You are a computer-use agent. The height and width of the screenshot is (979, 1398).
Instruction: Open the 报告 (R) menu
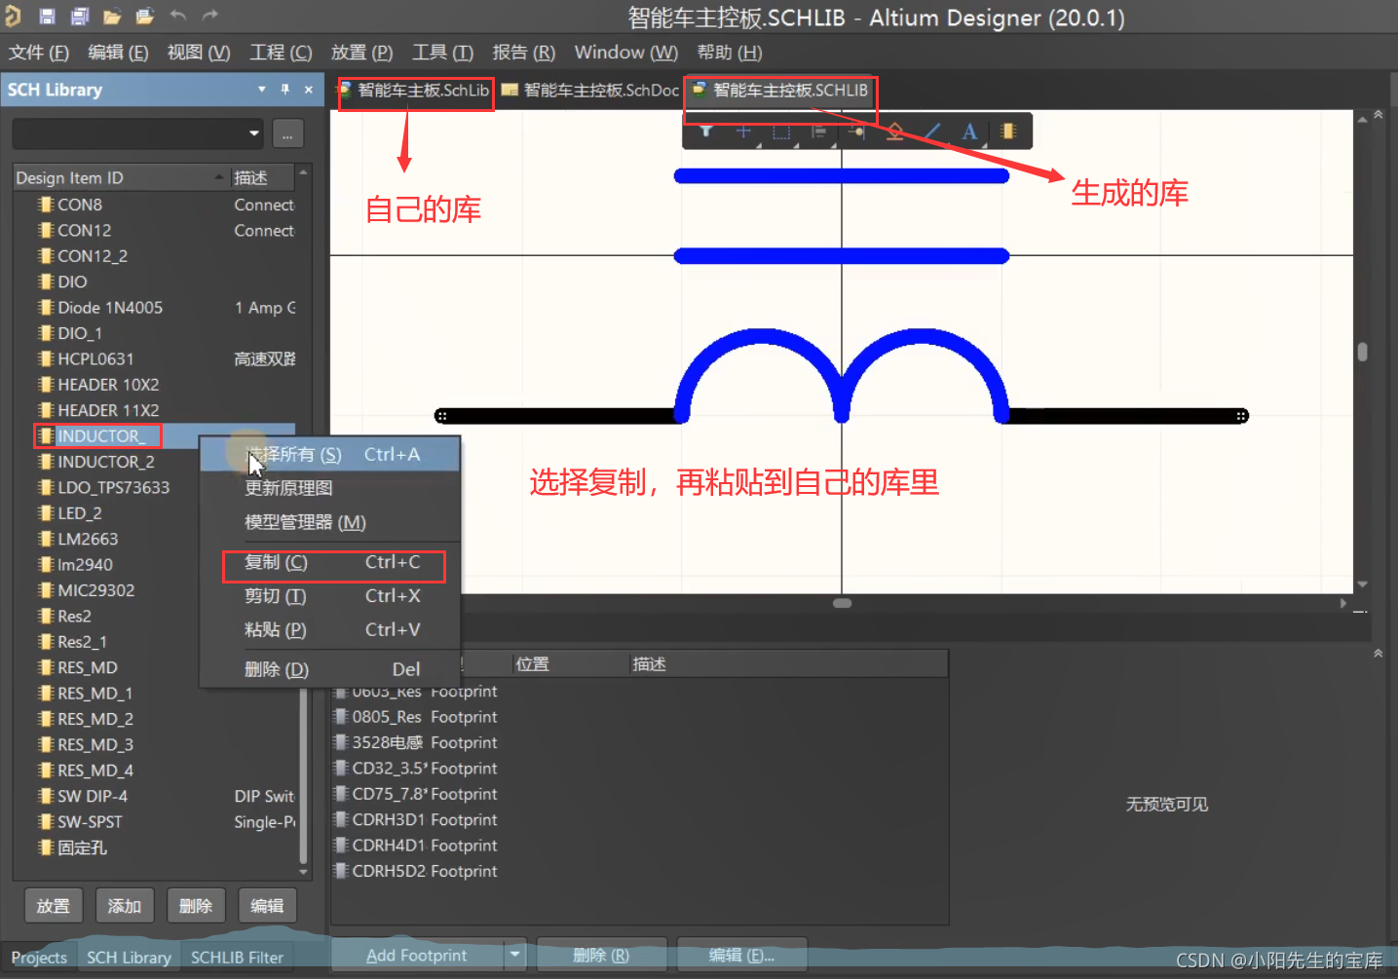click(523, 53)
